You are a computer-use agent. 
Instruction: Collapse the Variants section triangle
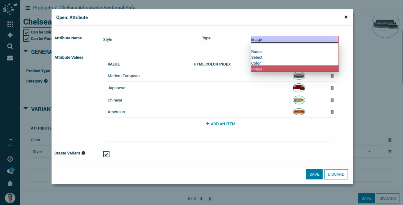pos(26,109)
